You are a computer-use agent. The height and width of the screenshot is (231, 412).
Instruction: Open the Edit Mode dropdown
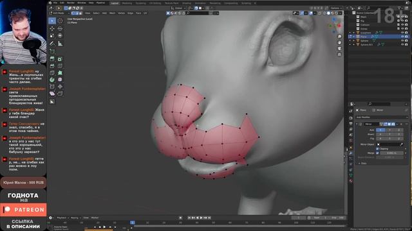pos(59,13)
